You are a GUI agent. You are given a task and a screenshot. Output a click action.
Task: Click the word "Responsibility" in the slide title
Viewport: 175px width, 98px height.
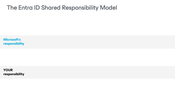click(x=80, y=8)
